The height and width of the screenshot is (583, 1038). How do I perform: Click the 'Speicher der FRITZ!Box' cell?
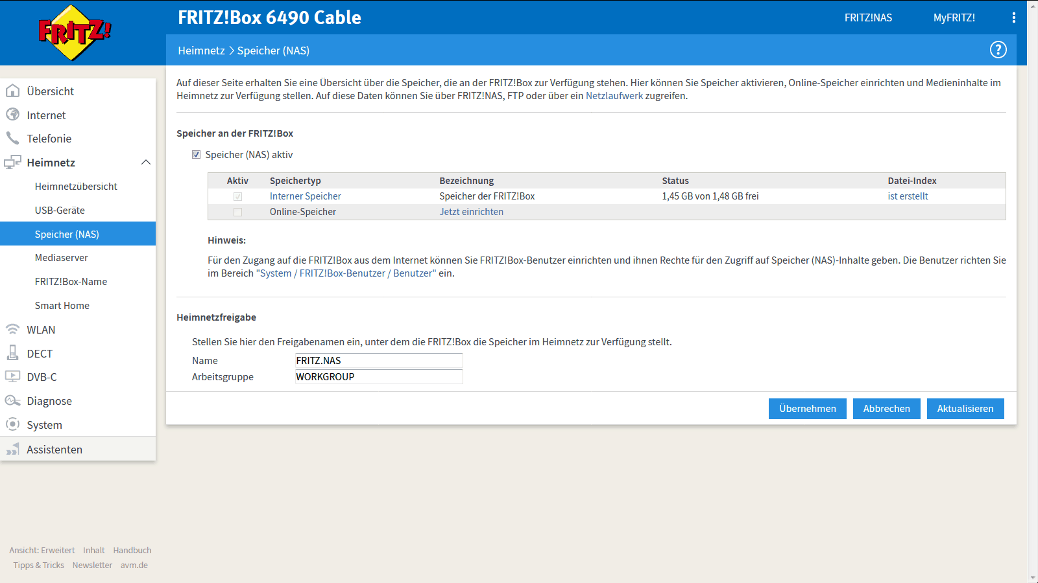click(487, 196)
